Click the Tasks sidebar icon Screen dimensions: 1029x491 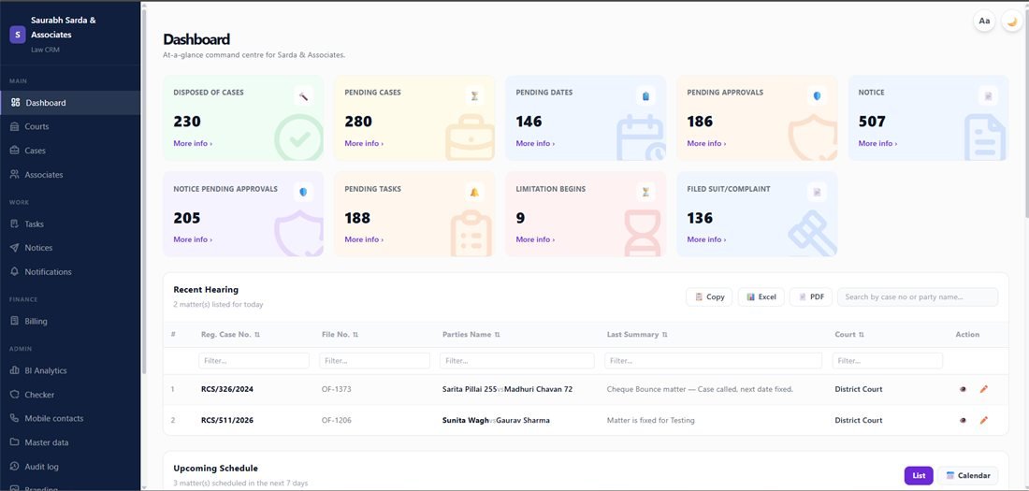(14, 224)
